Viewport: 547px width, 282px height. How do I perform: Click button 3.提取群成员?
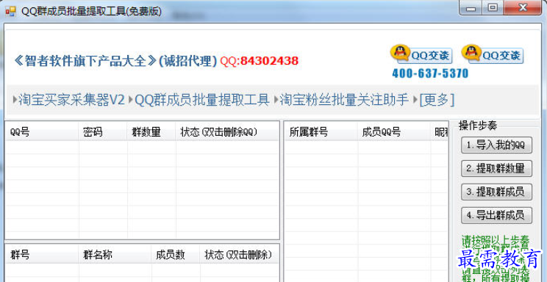497,192
